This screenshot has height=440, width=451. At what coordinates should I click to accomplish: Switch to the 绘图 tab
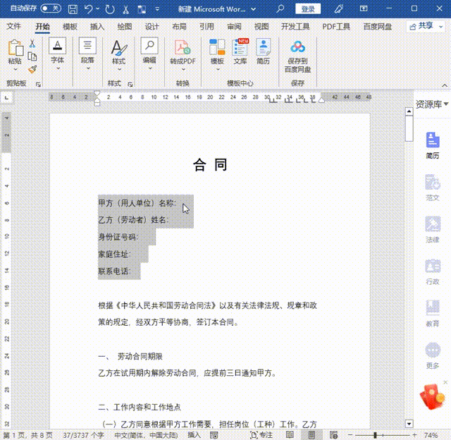coord(125,27)
